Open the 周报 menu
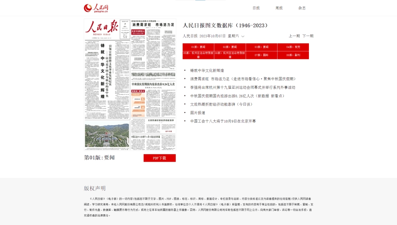 (279, 8)
